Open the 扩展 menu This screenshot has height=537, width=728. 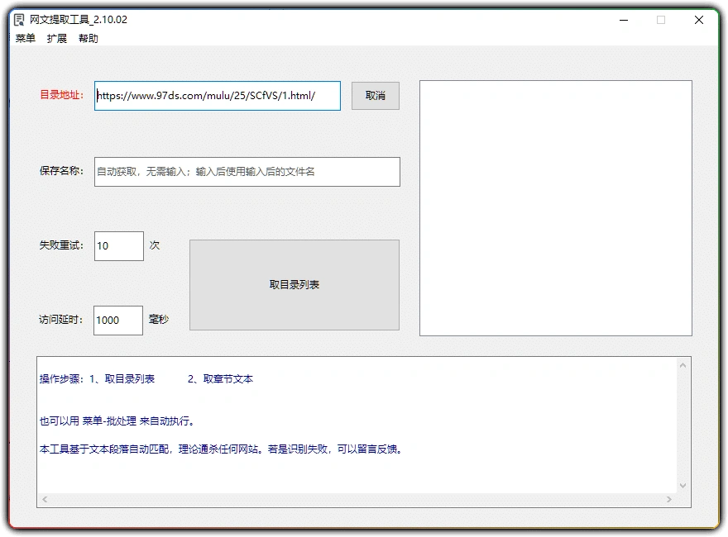click(56, 39)
